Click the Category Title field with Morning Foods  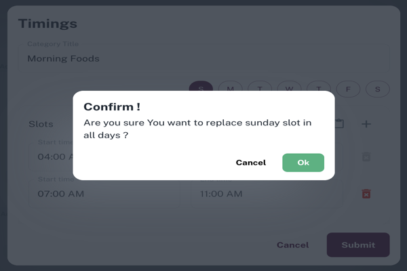203,58
